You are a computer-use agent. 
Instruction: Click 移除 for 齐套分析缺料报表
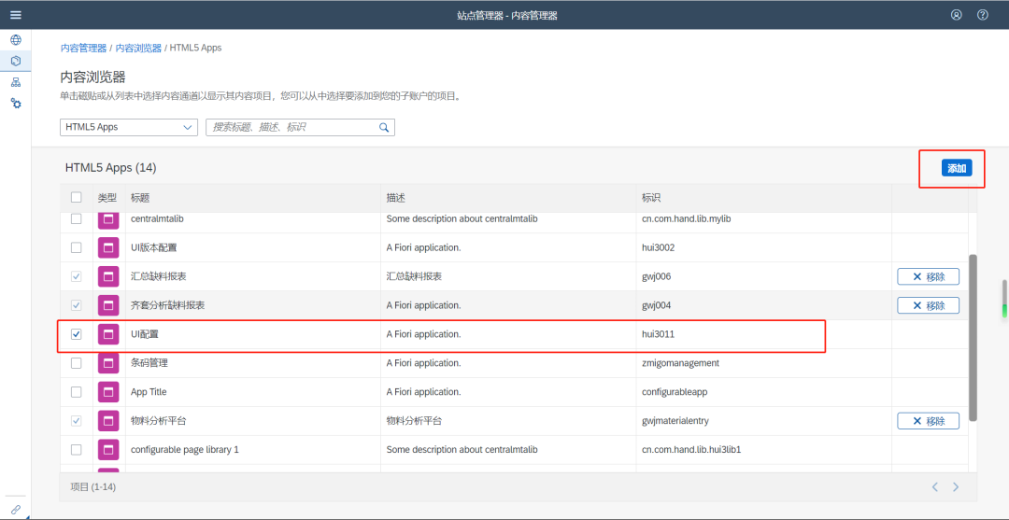[929, 306]
